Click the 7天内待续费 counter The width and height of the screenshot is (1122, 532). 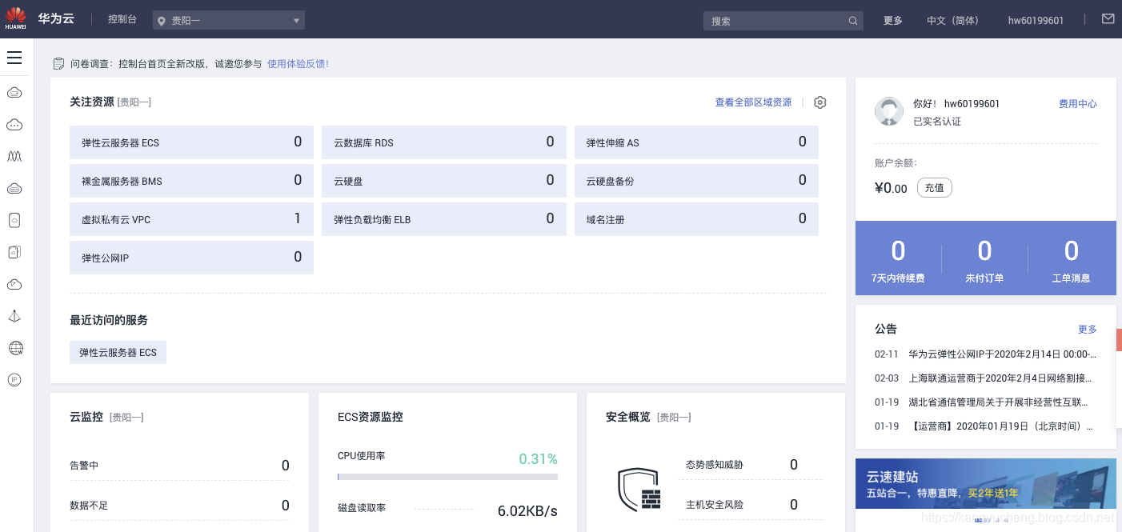click(898, 261)
